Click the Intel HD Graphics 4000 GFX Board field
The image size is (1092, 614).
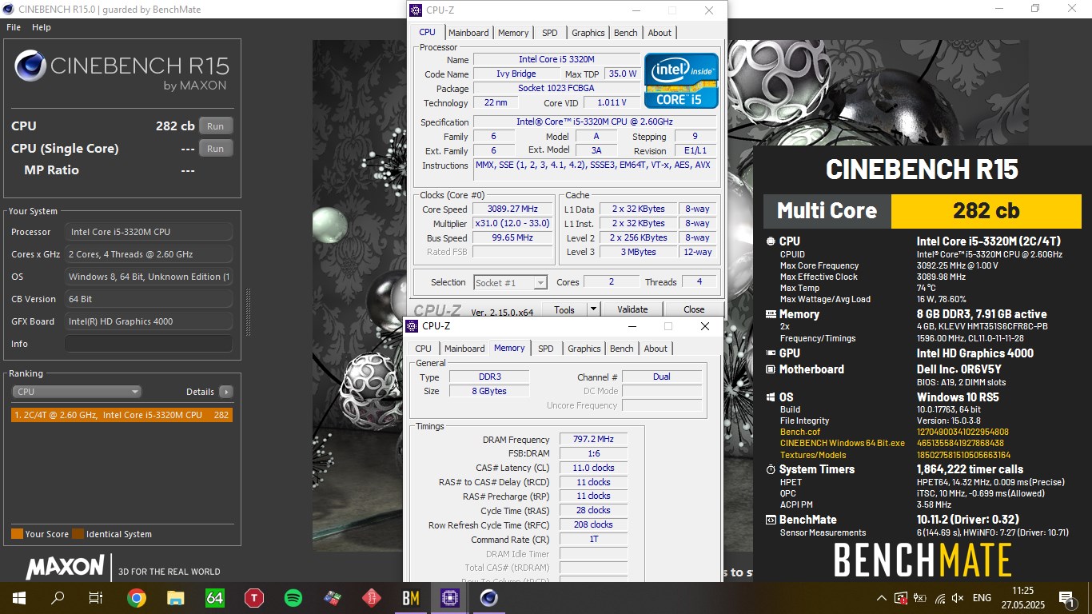pyautogui.click(x=149, y=321)
